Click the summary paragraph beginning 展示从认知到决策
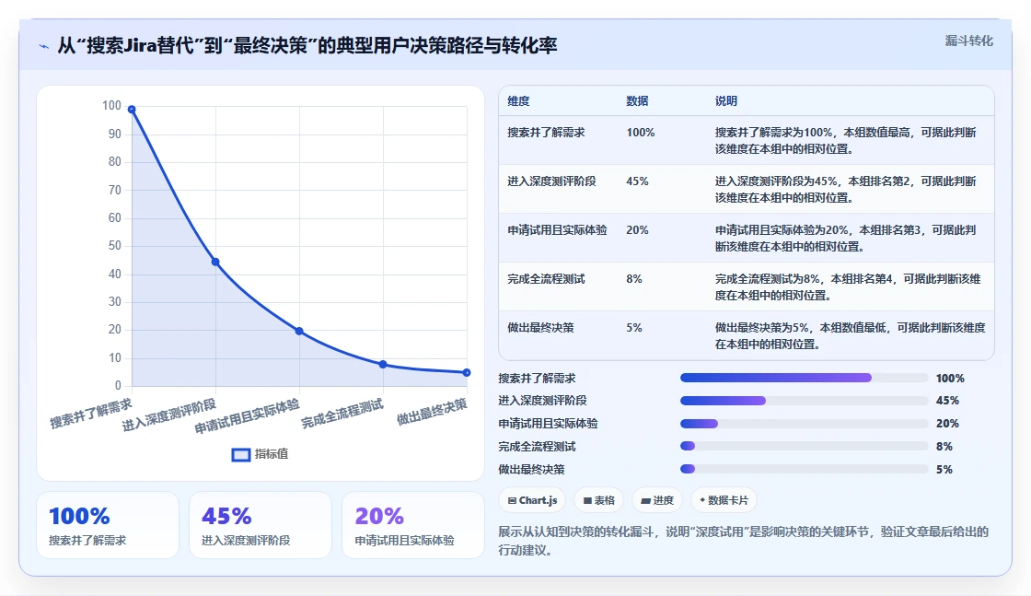This screenshot has height=596, width=1031. [x=743, y=541]
